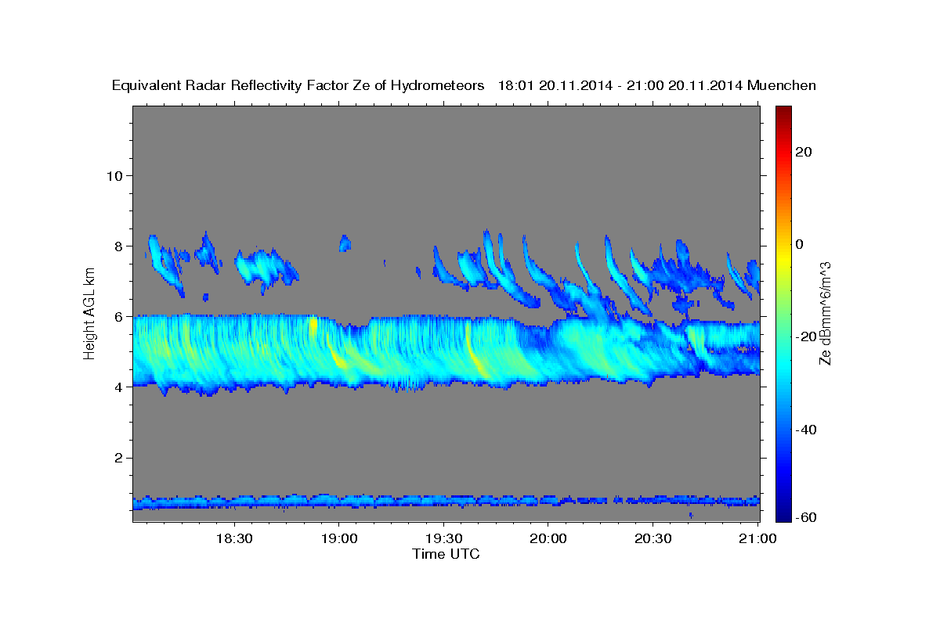The image size is (940, 626).
Task: Click the height tick label 8
Action: 117,246
